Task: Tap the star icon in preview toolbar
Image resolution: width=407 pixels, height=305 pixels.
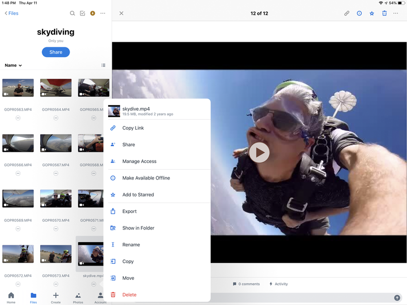Action: click(x=372, y=13)
